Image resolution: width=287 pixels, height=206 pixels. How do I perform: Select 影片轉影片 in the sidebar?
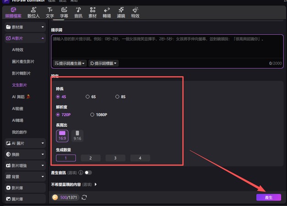(21, 73)
